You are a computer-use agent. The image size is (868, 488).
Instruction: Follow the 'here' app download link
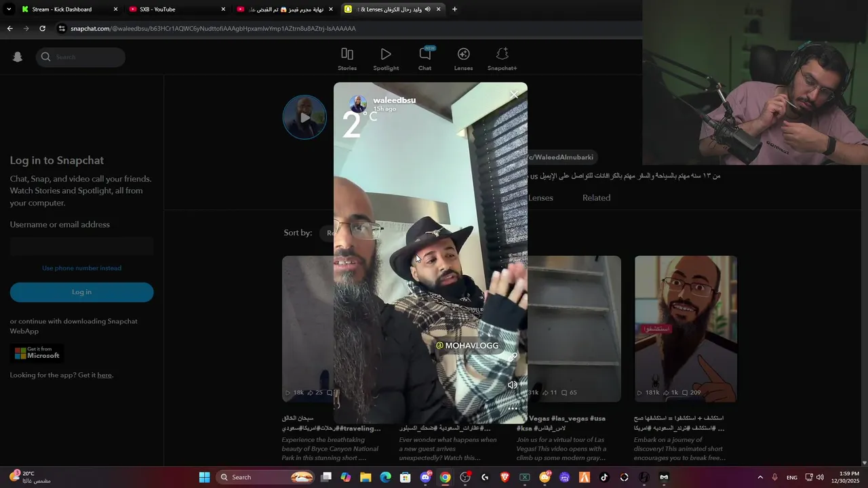104,375
